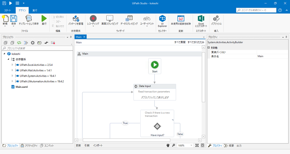Pin the Properties panel
290x154 pixels.
[x=286, y=37]
